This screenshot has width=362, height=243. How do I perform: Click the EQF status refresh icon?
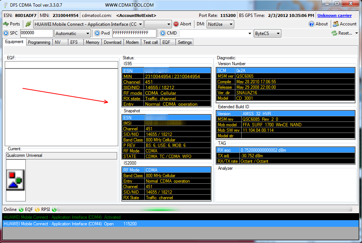click(x=37, y=209)
